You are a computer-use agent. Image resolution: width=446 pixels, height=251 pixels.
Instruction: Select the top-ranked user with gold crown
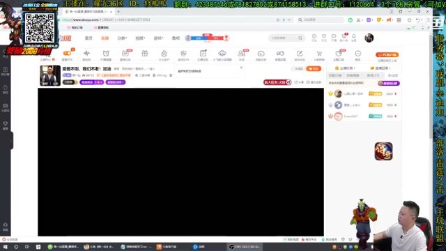[x=364, y=93]
